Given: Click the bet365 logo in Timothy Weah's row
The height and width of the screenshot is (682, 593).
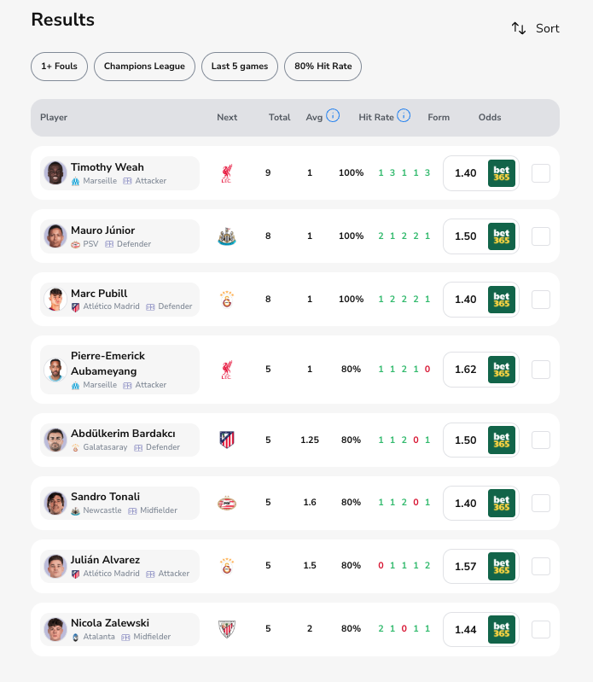Looking at the screenshot, I should coord(501,173).
